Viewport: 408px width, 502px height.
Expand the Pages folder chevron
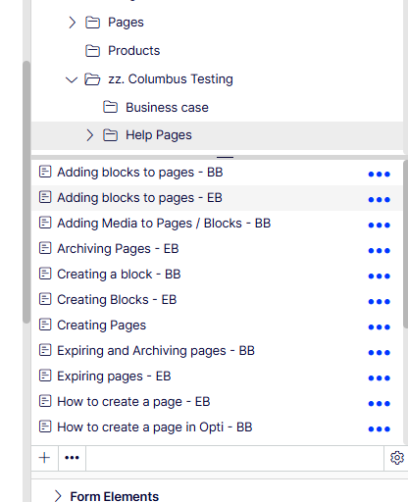coord(72,23)
